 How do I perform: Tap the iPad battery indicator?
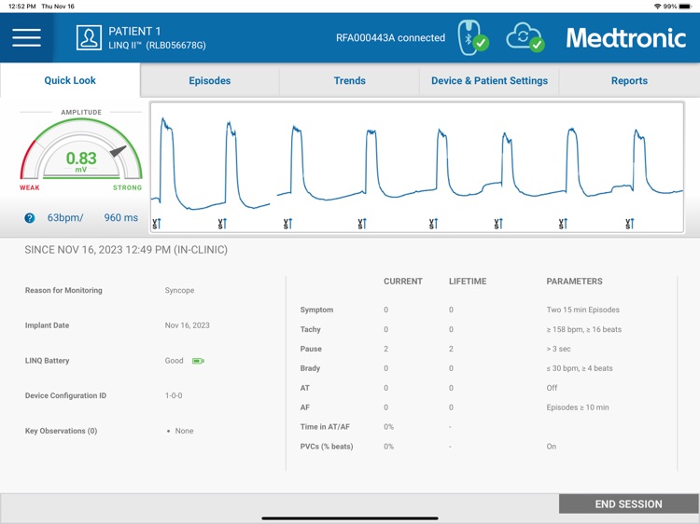(685, 7)
